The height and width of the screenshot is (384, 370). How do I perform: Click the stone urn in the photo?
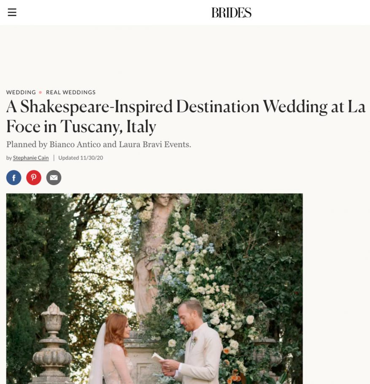pos(52,343)
